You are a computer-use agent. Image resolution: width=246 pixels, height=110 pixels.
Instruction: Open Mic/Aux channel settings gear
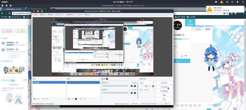pos(135,86)
